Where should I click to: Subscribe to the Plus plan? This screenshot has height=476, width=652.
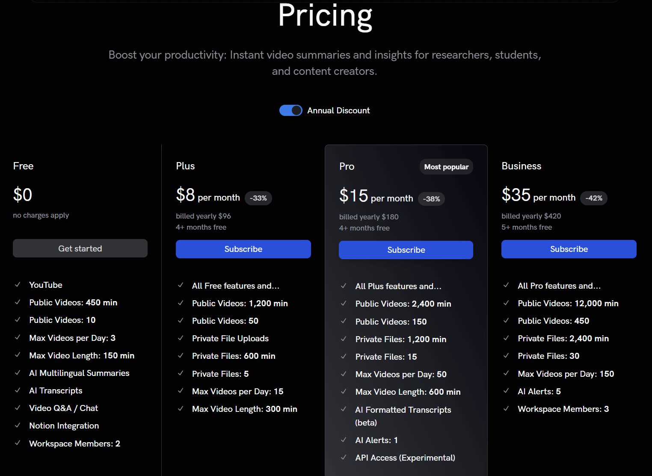pyautogui.click(x=243, y=249)
